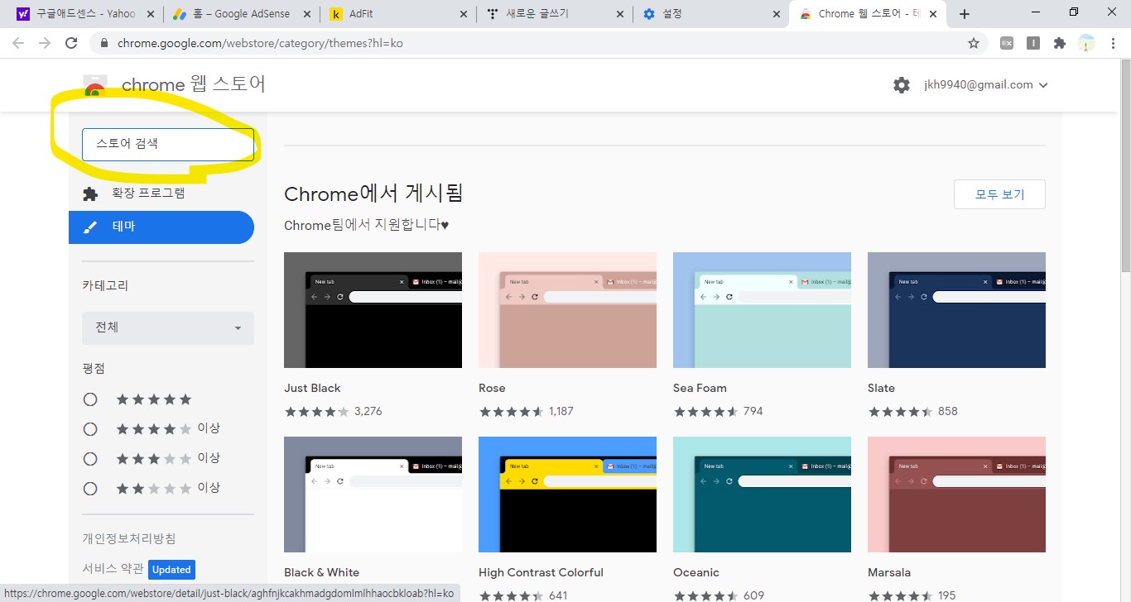Viewport: 1131px width, 602px height.
Task: Open the High Contrast Colorful theme thumbnail
Action: [x=567, y=494]
